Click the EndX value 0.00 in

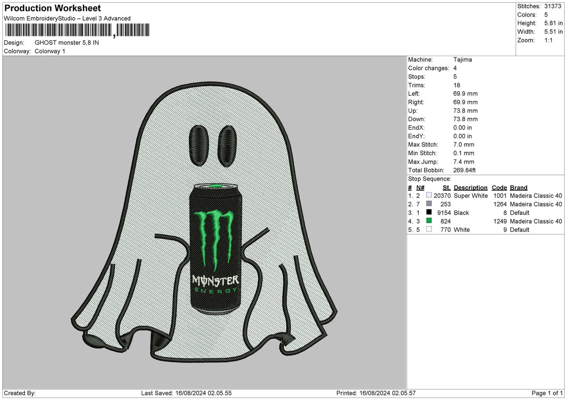463,127
